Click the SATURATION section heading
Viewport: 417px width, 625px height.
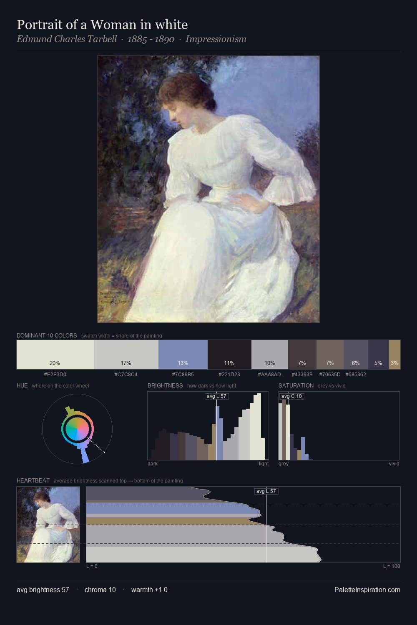tap(296, 385)
